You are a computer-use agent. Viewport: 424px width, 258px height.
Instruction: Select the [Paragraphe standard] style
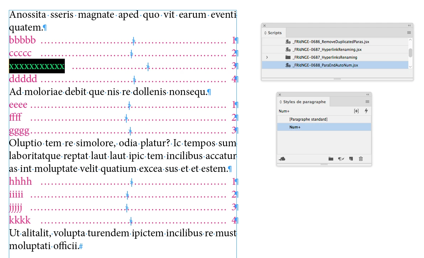[324, 119]
